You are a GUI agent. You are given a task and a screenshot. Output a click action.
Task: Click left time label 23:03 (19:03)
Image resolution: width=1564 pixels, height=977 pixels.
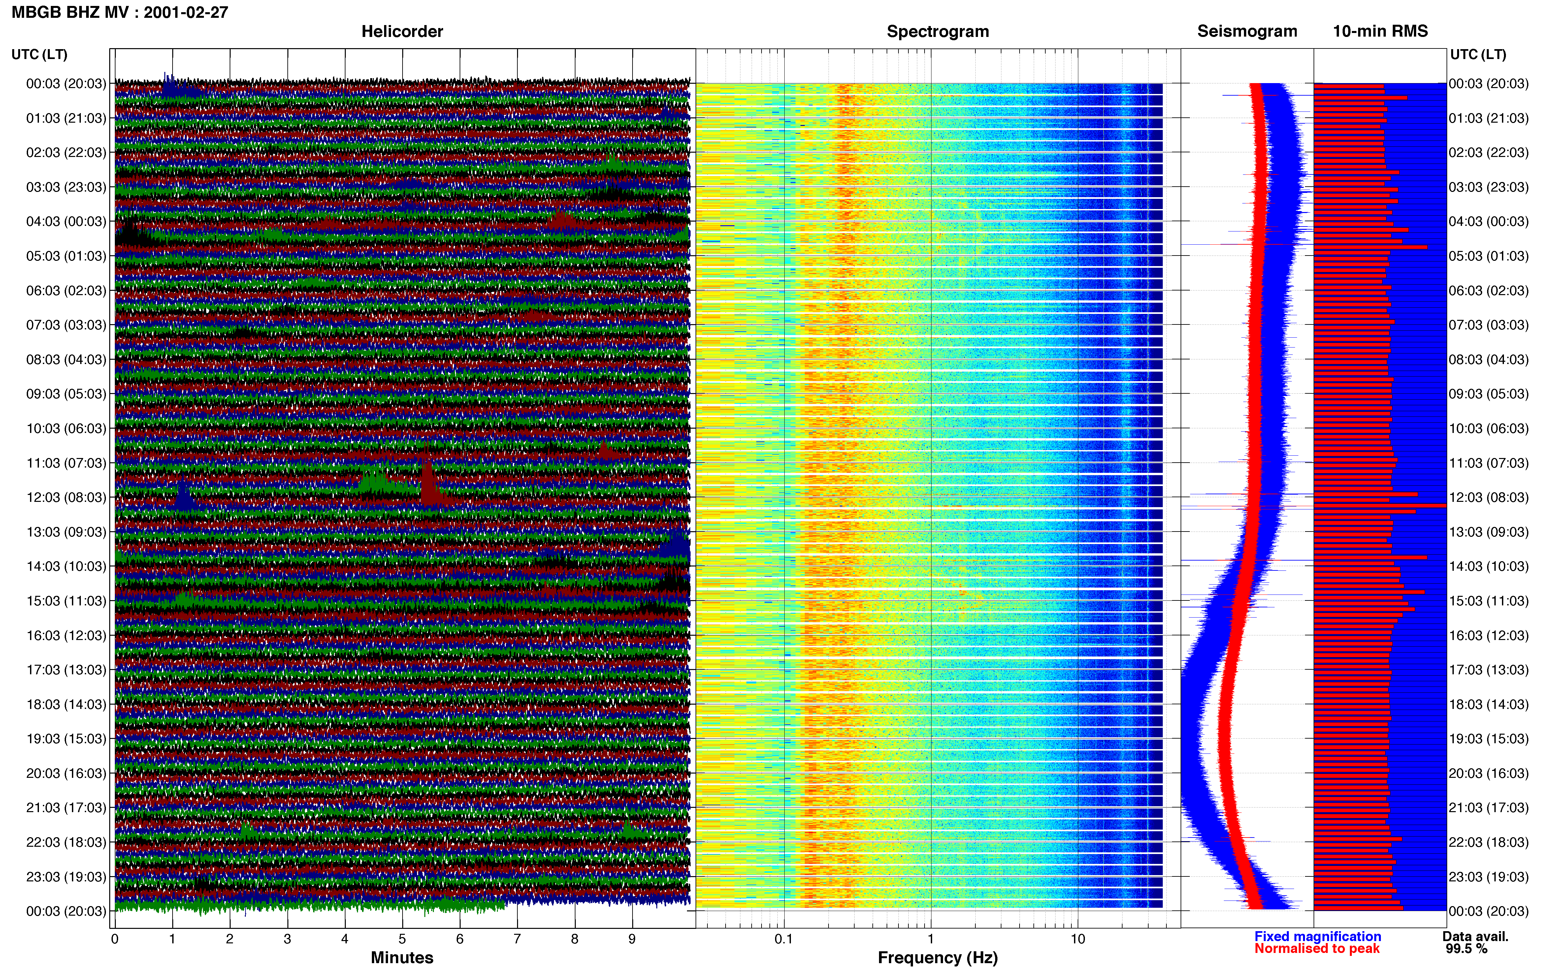point(66,877)
